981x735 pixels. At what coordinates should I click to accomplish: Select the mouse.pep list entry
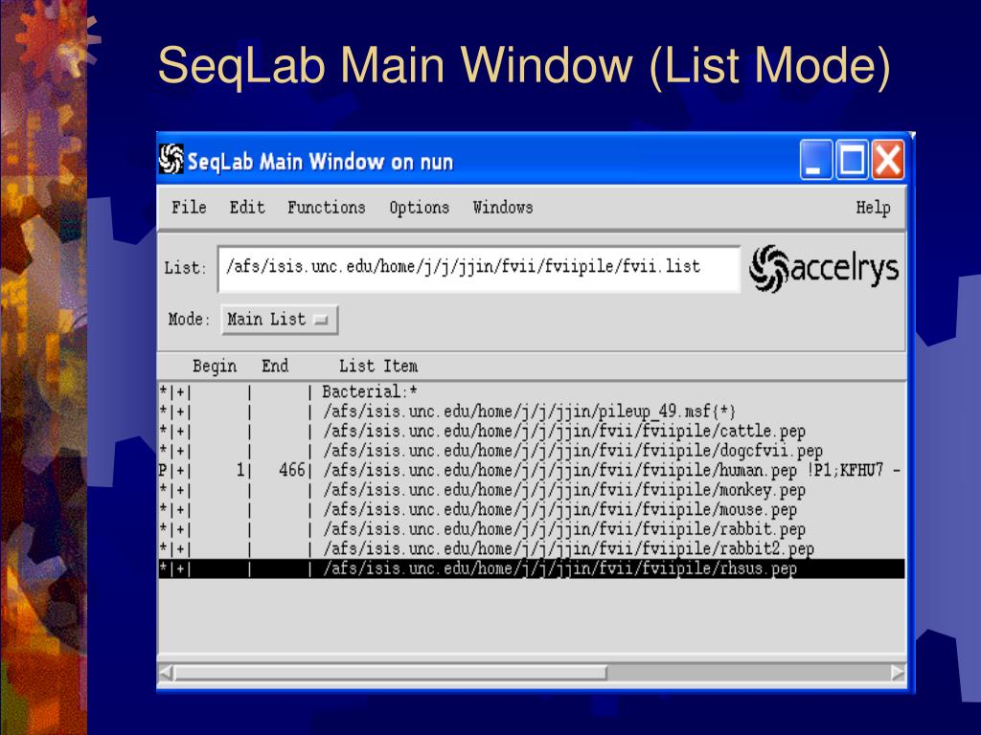[531, 509]
